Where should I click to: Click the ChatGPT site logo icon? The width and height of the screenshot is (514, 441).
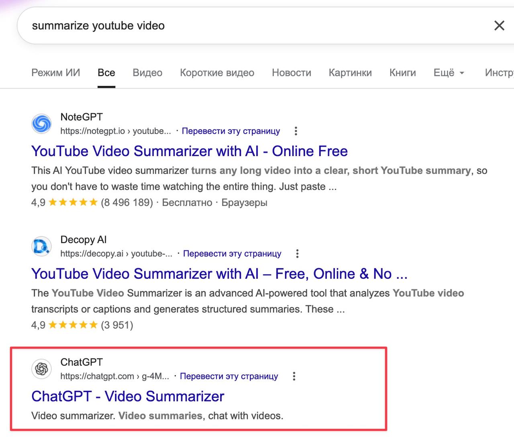(x=42, y=369)
